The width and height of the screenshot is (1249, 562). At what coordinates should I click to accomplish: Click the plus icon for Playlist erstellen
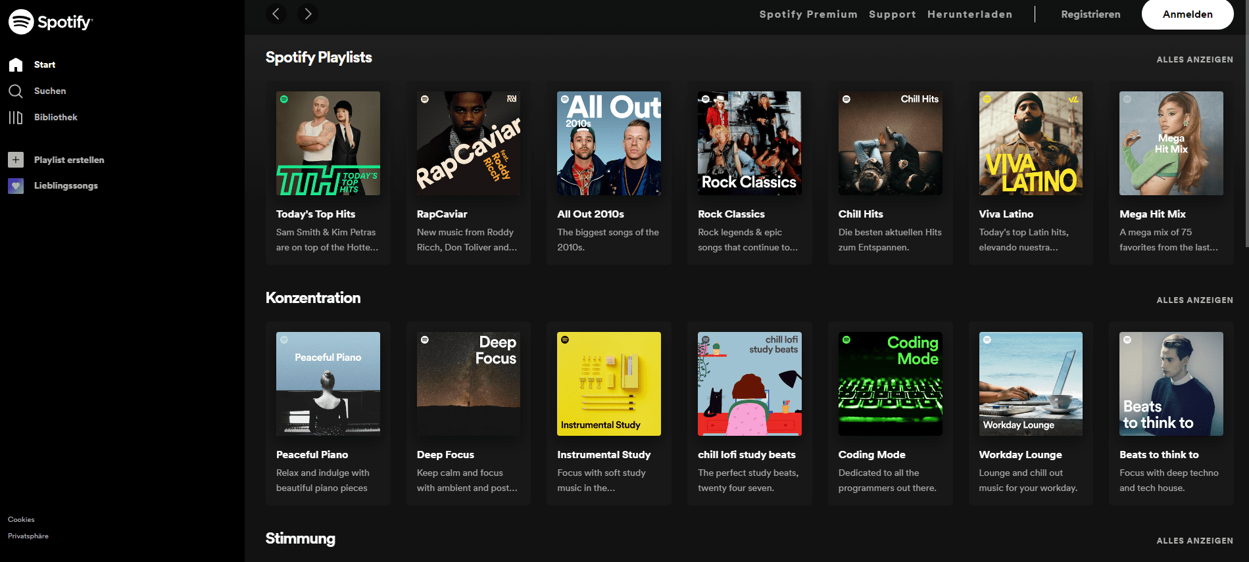click(x=16, y=160)
